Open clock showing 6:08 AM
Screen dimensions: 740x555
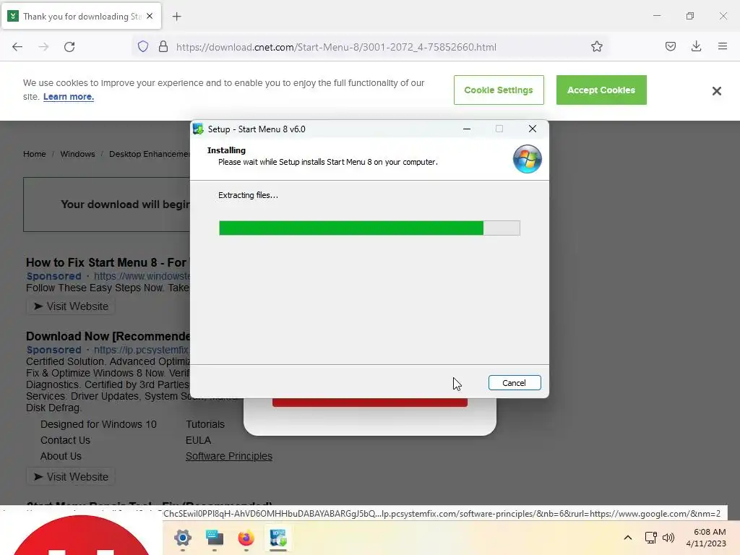(706, 538)
